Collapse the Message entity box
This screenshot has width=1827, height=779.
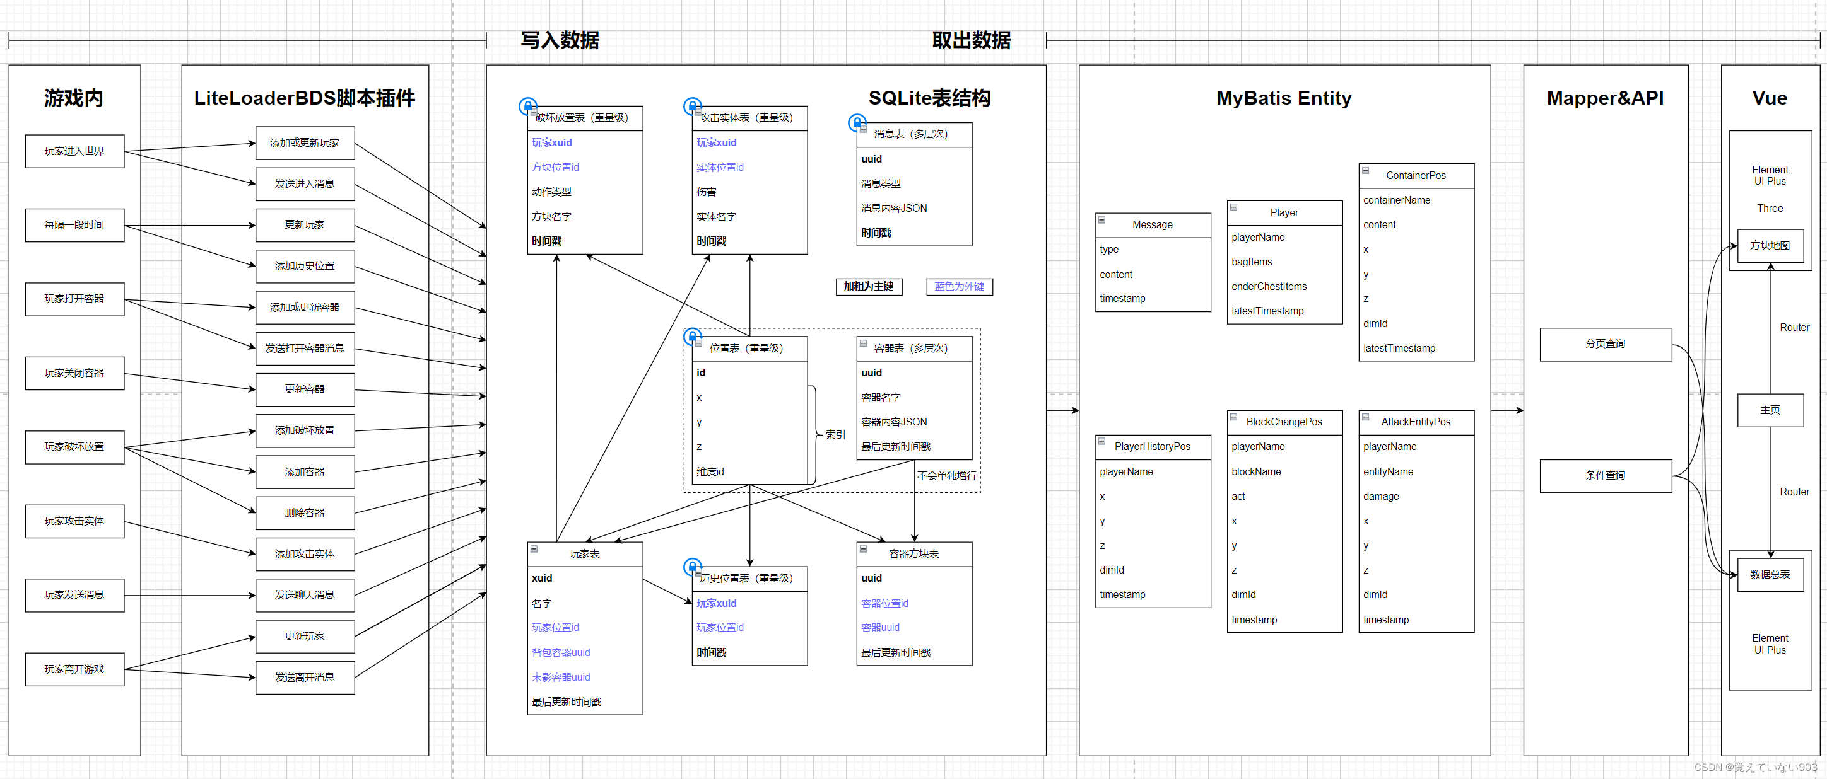1101,220
